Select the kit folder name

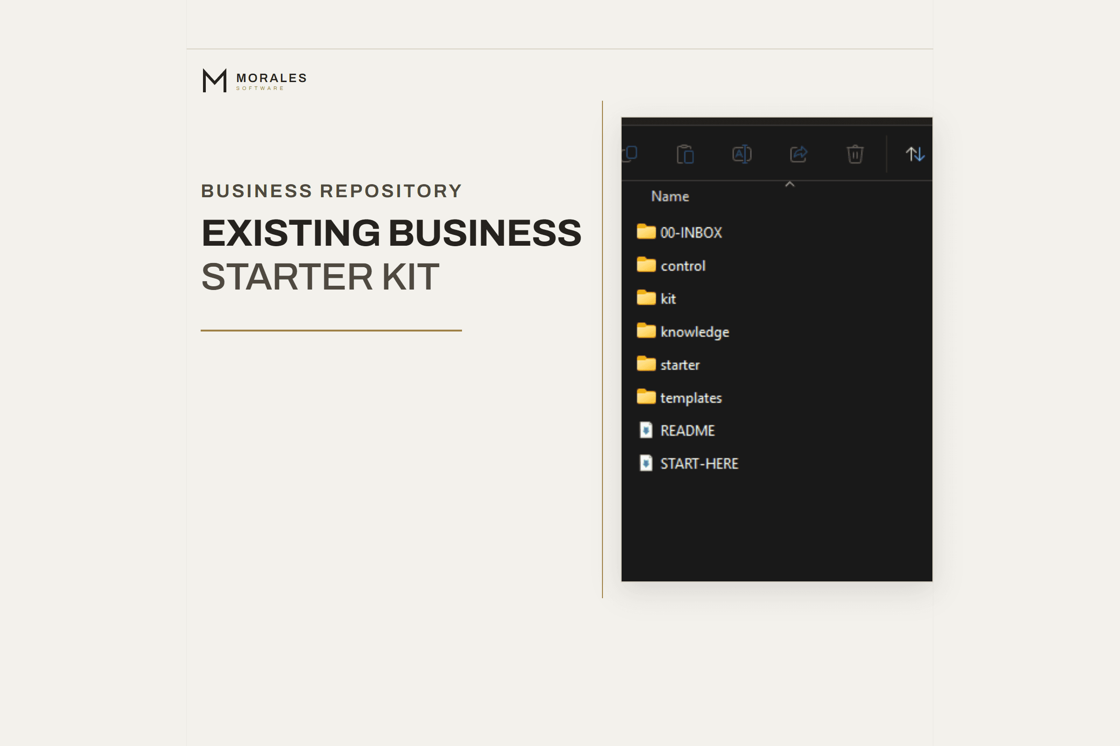[x=668, y=299]
